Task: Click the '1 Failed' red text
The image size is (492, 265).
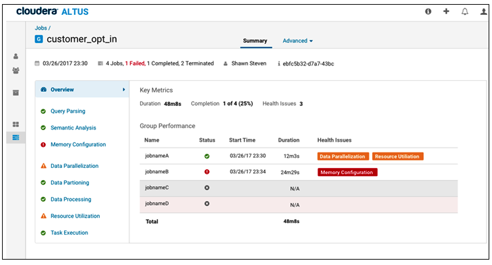Action: tap(135, 63)
